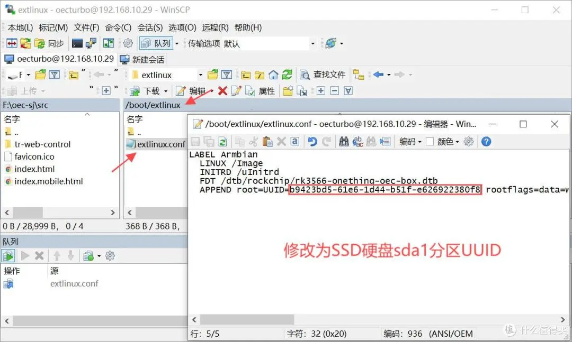This screenshot has width=572, height=342.
Task: Click the editor reload icon
Action: (x=222, y=141)
